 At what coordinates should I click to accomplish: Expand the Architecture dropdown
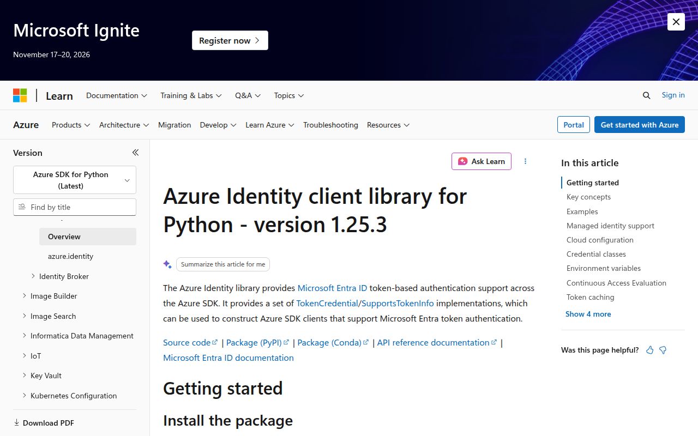point(124,125)
